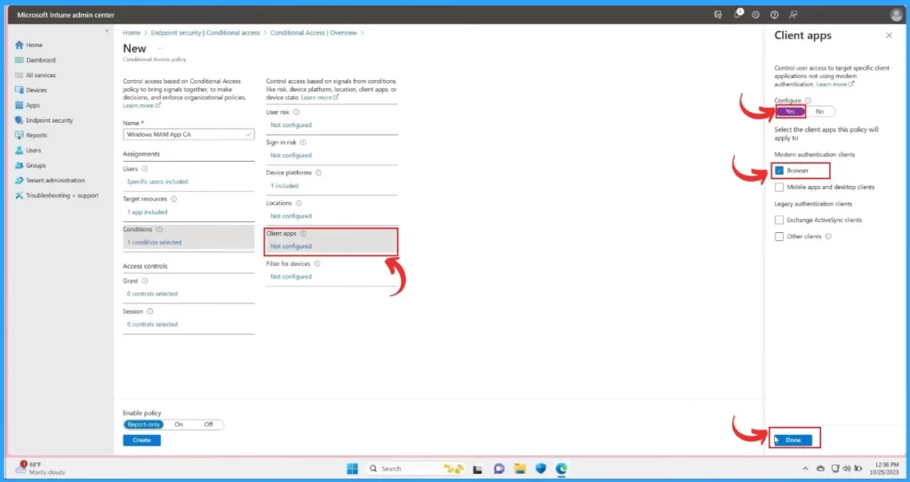Show info icon next to Sign-in risk

point(303,142)
